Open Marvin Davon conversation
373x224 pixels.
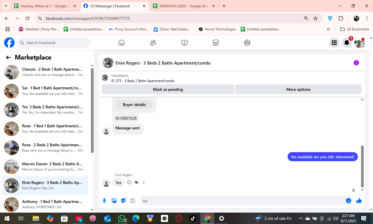pos(45,167)
